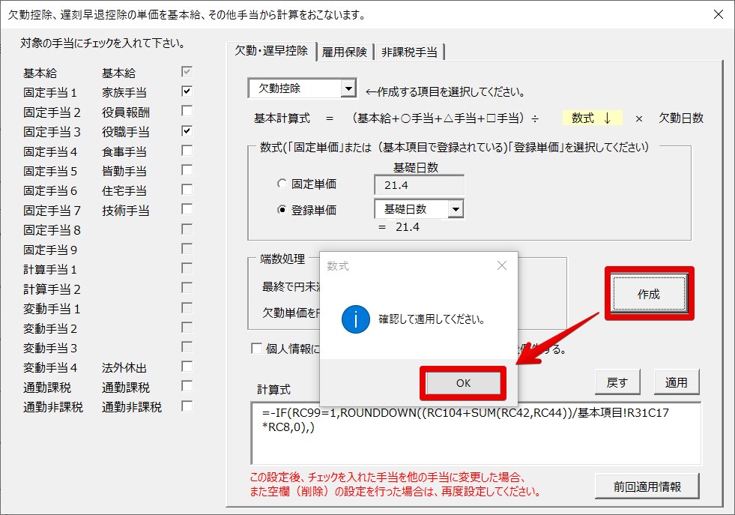Uncheck the 役職手当 checkbox
This screenshot has height=515, width=735.
pos(187,131)
